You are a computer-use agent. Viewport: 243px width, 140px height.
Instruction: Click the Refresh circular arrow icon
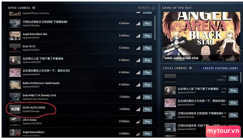coord(153,8)
